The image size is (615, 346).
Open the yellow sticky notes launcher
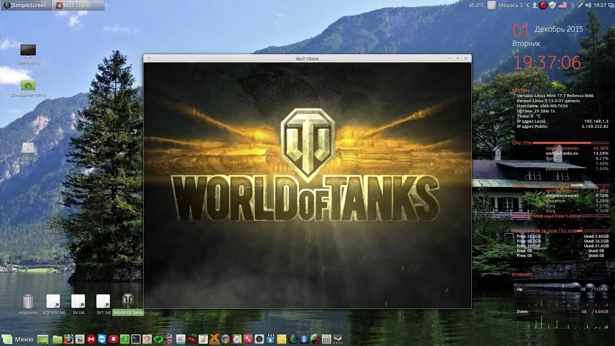click(x=282, y=339)
